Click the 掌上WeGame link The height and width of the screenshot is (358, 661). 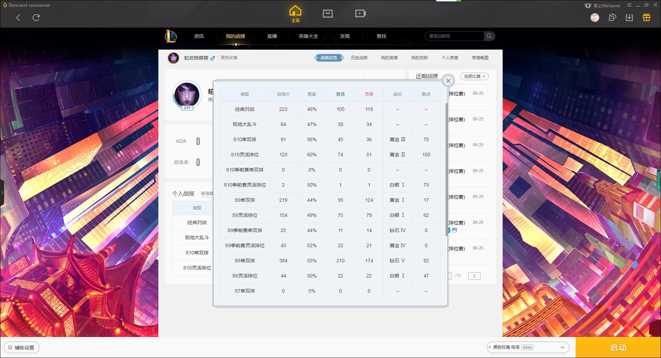(x=602, y=6)
